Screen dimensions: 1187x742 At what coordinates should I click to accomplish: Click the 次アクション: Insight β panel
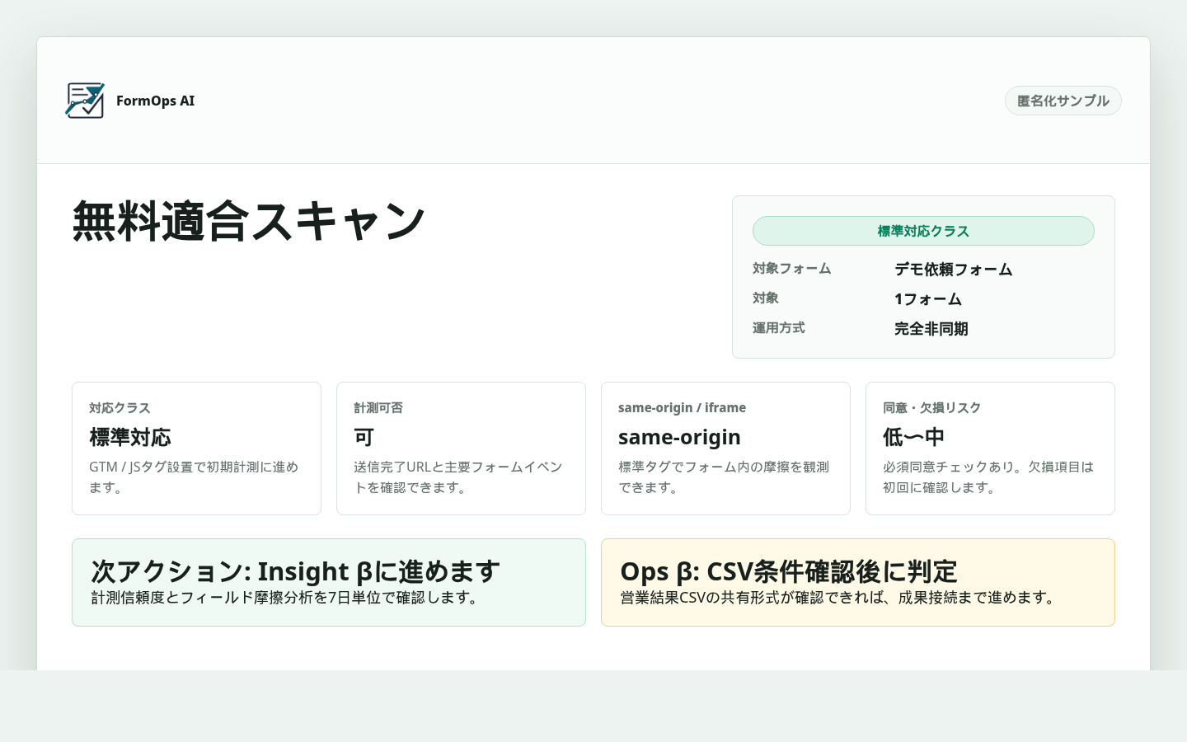tap(329, 582)
